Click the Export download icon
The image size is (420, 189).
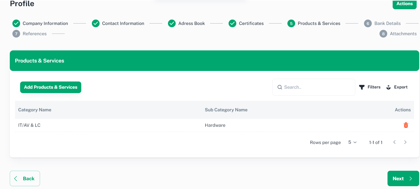click(x=389, y=87)
